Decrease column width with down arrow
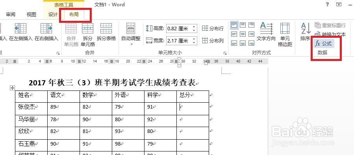The width and height of the screenshot is (354, 155). pyautogui.click(x=194, y=43)
